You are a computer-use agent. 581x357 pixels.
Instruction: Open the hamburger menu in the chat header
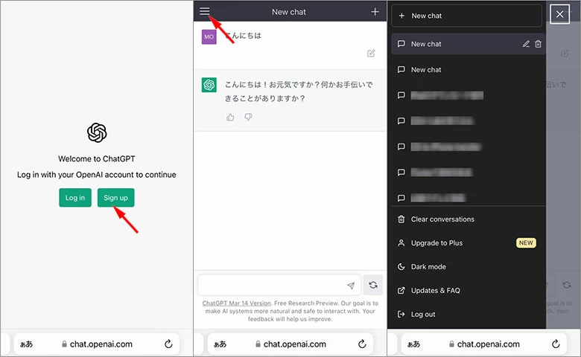(x=205, y=11)
